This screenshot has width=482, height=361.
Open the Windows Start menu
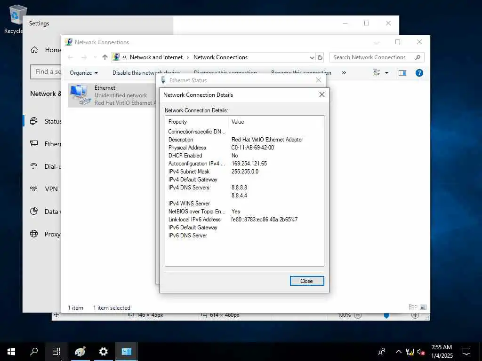pos(11,352)
